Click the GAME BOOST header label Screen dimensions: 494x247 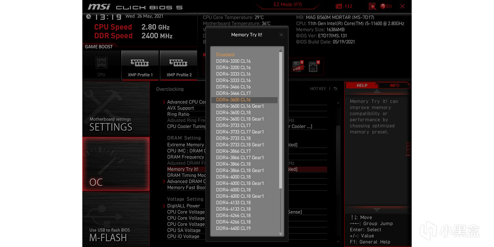click(99, 47)
